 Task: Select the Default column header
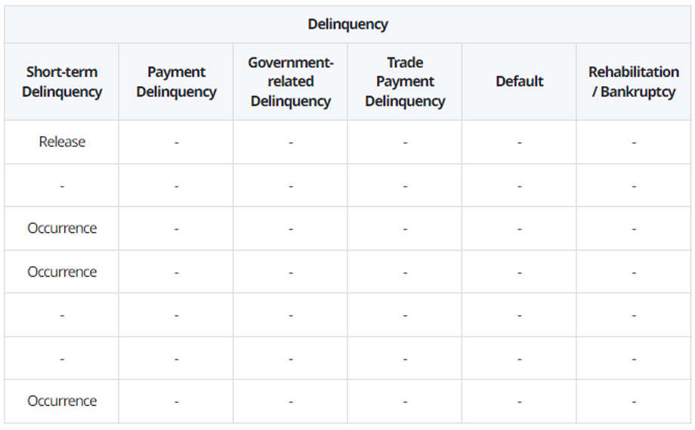tap(520, 82)
